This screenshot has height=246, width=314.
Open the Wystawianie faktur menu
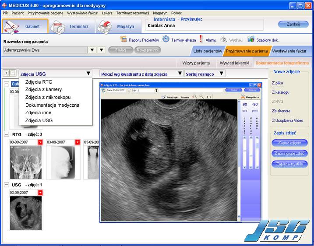pyautogui.click(x=82, y=13)
